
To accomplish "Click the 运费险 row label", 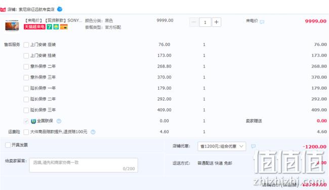I will tap(14, 132).
